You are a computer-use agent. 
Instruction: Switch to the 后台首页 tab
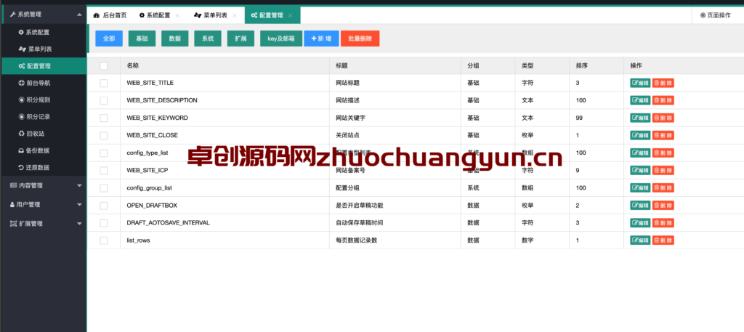pos(110,15)
